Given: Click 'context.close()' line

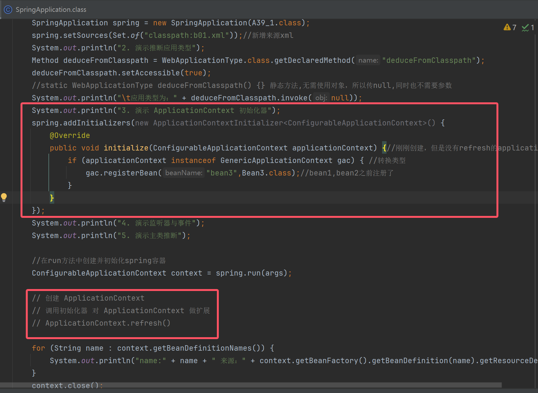Looking at the screenshot, I should (x=67, y=385).
